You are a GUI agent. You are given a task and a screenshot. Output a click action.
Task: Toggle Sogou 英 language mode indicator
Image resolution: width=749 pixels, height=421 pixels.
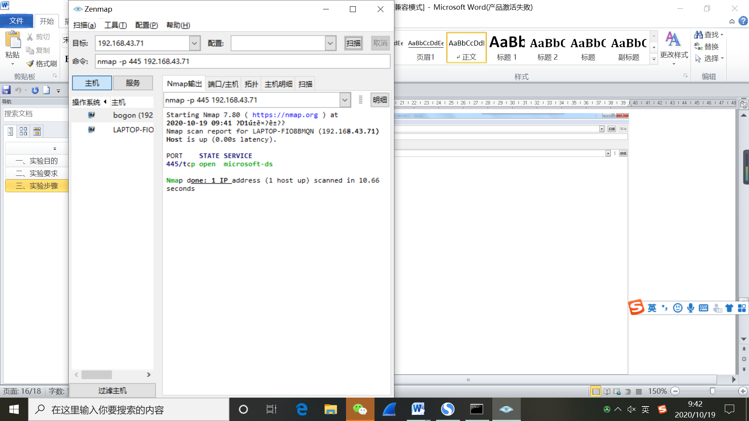(652, 308)
